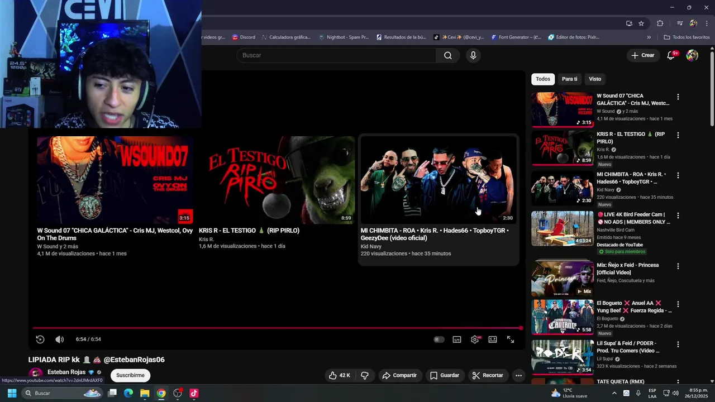715x402 pixels.
Task: Open options menu for El Bogueto video
Action: point(678,304)
